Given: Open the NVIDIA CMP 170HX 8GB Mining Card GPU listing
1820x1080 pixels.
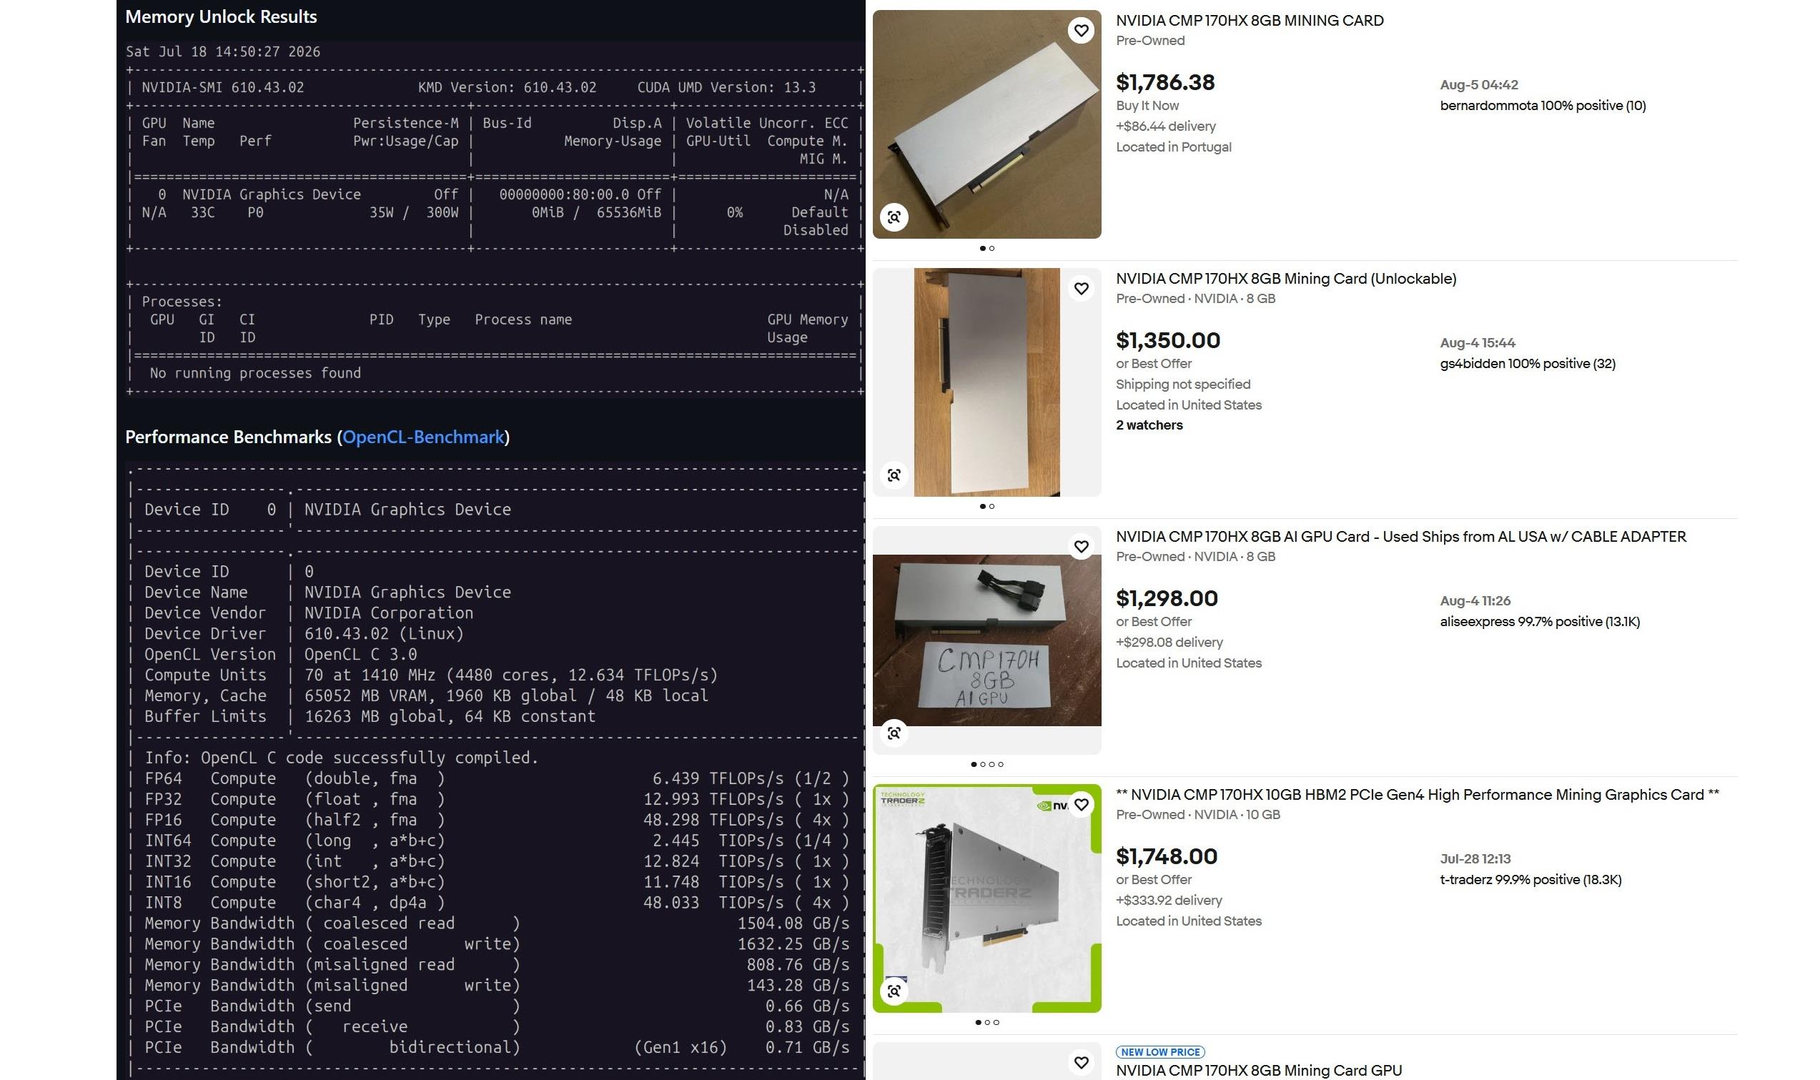Looking at the screenshot, I should pyautogui.click(x=1259, y=1070).
